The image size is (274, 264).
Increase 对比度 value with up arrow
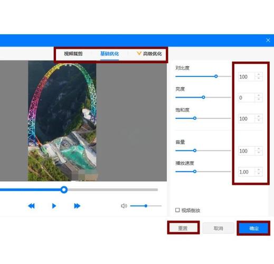click(x=259, y=74)
